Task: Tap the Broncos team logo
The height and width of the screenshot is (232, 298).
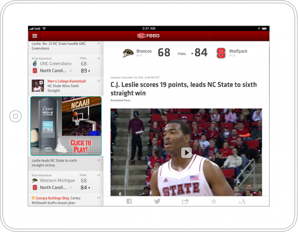Action: (x=128, y=53)
